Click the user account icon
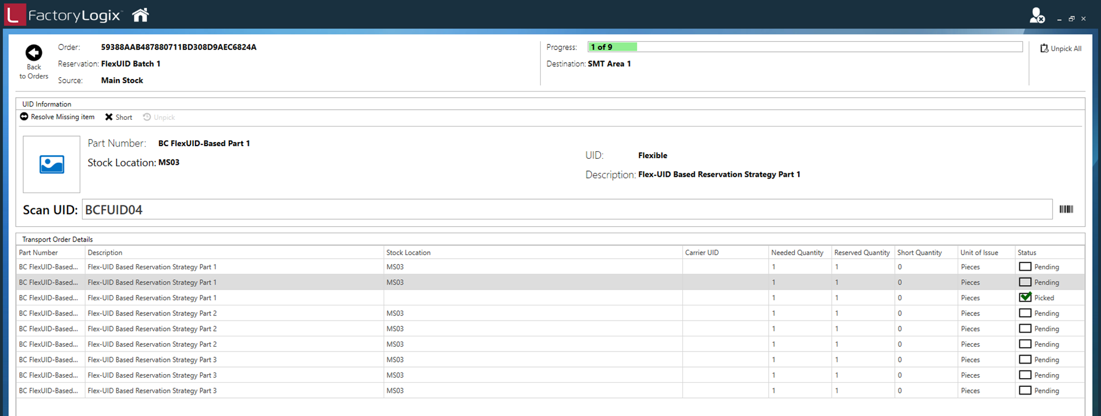This screenshot has height=416, width=1101. [1036, 16]
